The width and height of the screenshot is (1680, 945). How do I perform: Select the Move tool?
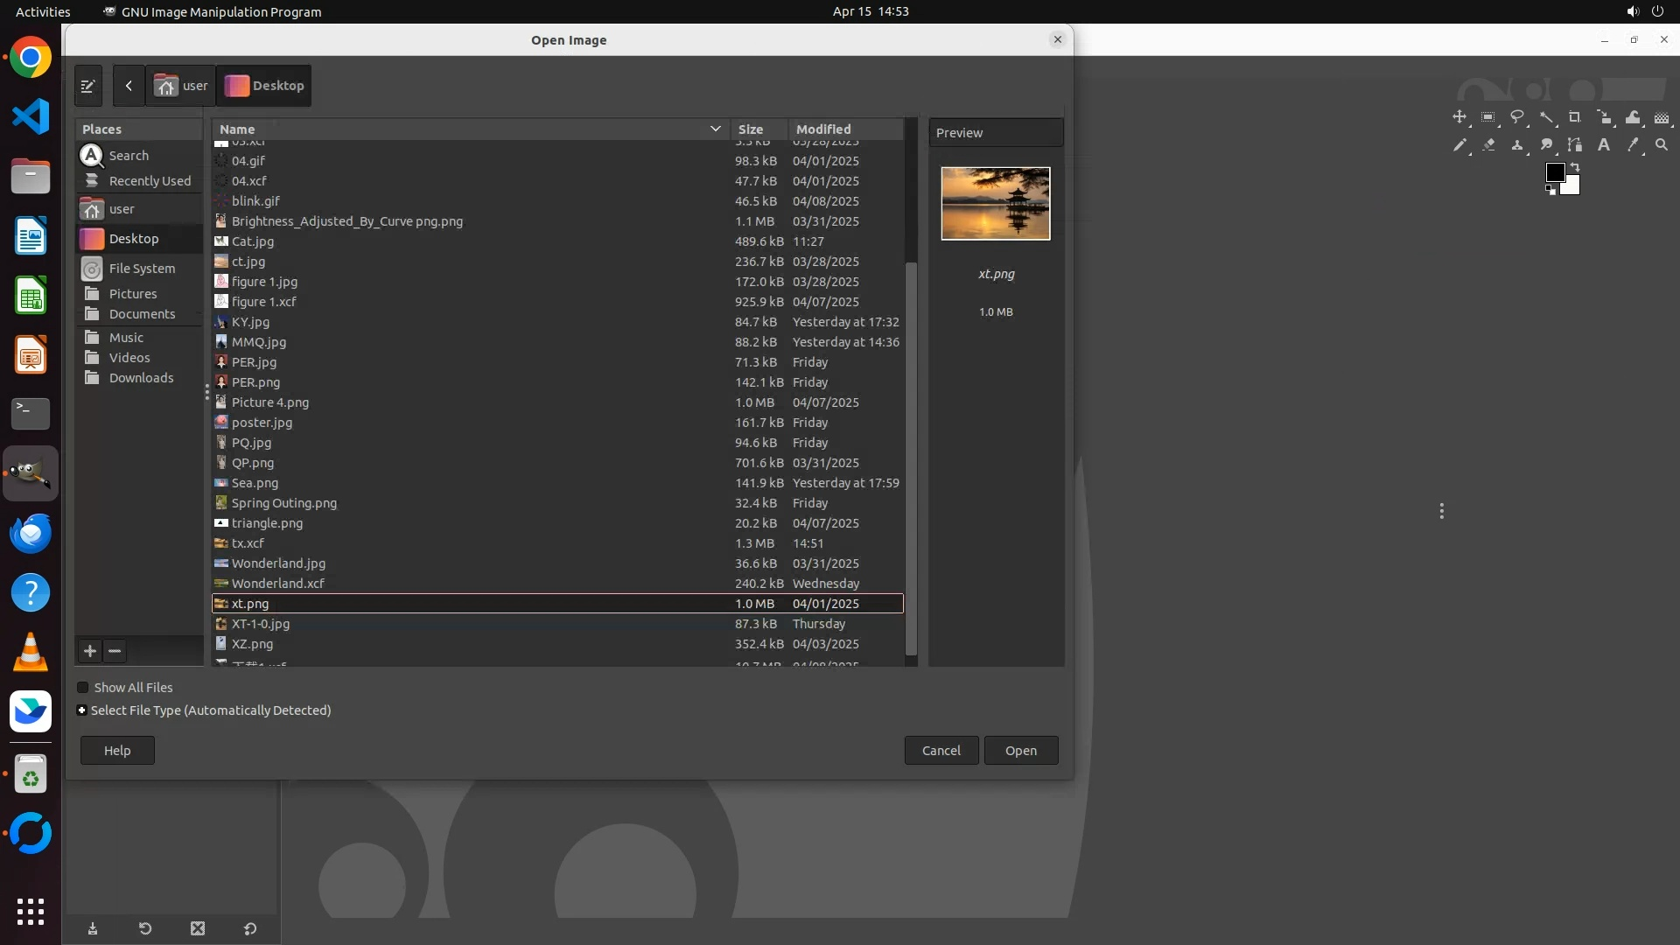1459,117
